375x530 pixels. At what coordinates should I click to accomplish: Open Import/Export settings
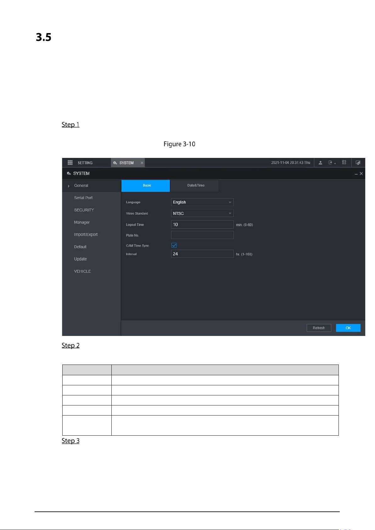click(x=86, y=235)
